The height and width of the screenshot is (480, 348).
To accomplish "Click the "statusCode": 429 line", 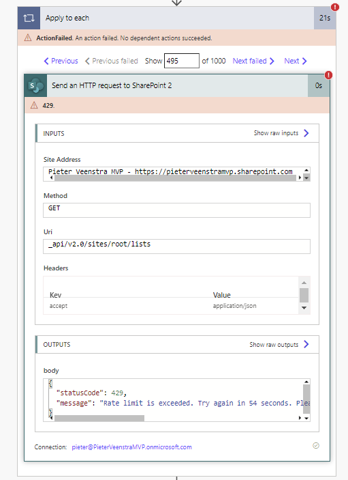I will click(91, 393).
